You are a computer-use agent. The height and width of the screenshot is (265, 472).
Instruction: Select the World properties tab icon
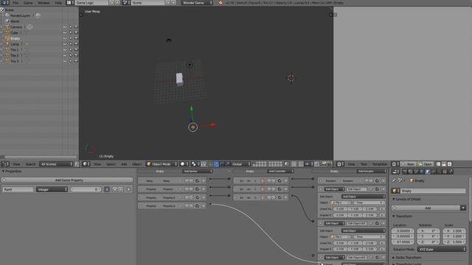pos(422,172)
